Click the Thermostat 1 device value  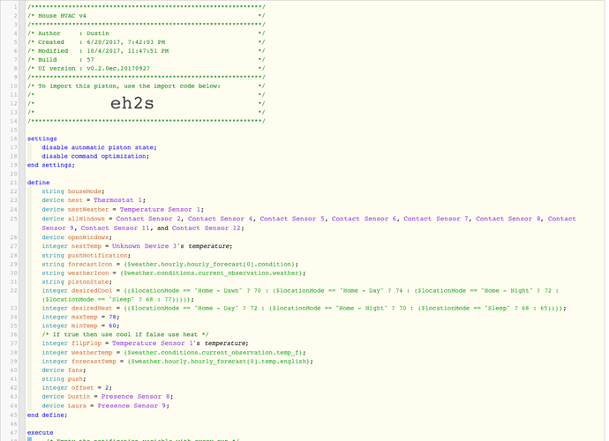[x=117, y=200]
